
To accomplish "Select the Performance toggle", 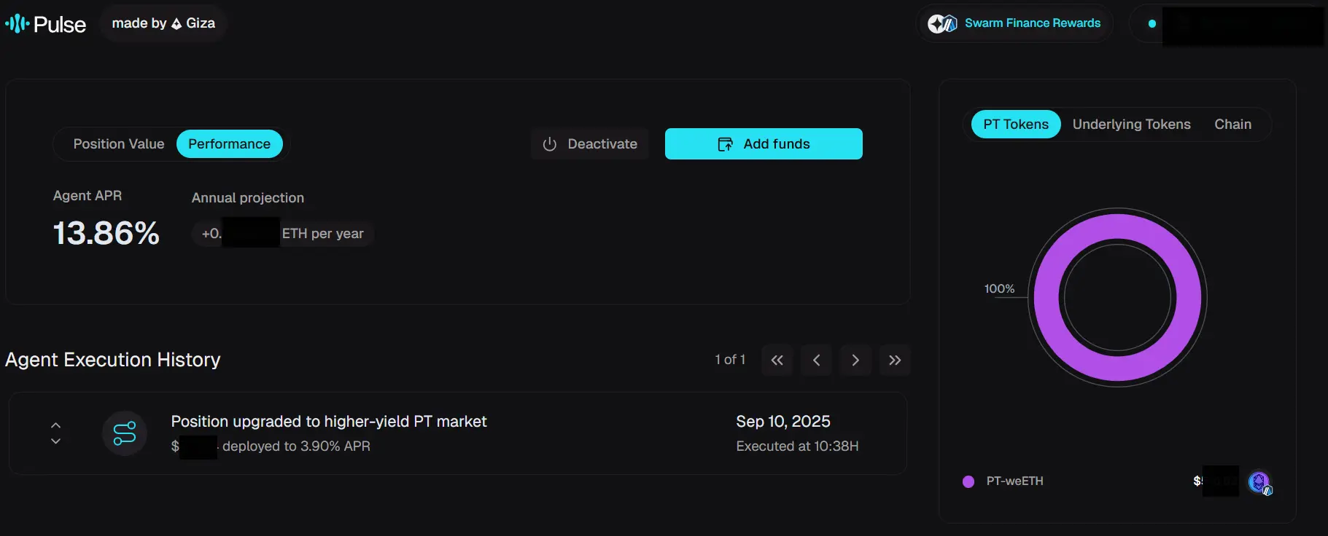I will click(x=229, y=144).
